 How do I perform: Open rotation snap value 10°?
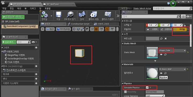click(112, 29)
